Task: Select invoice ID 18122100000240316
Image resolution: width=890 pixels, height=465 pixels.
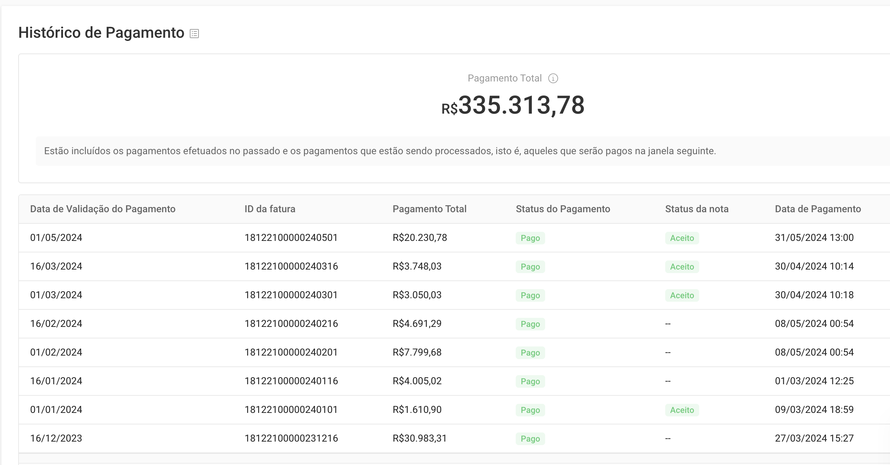Action: 291,266
